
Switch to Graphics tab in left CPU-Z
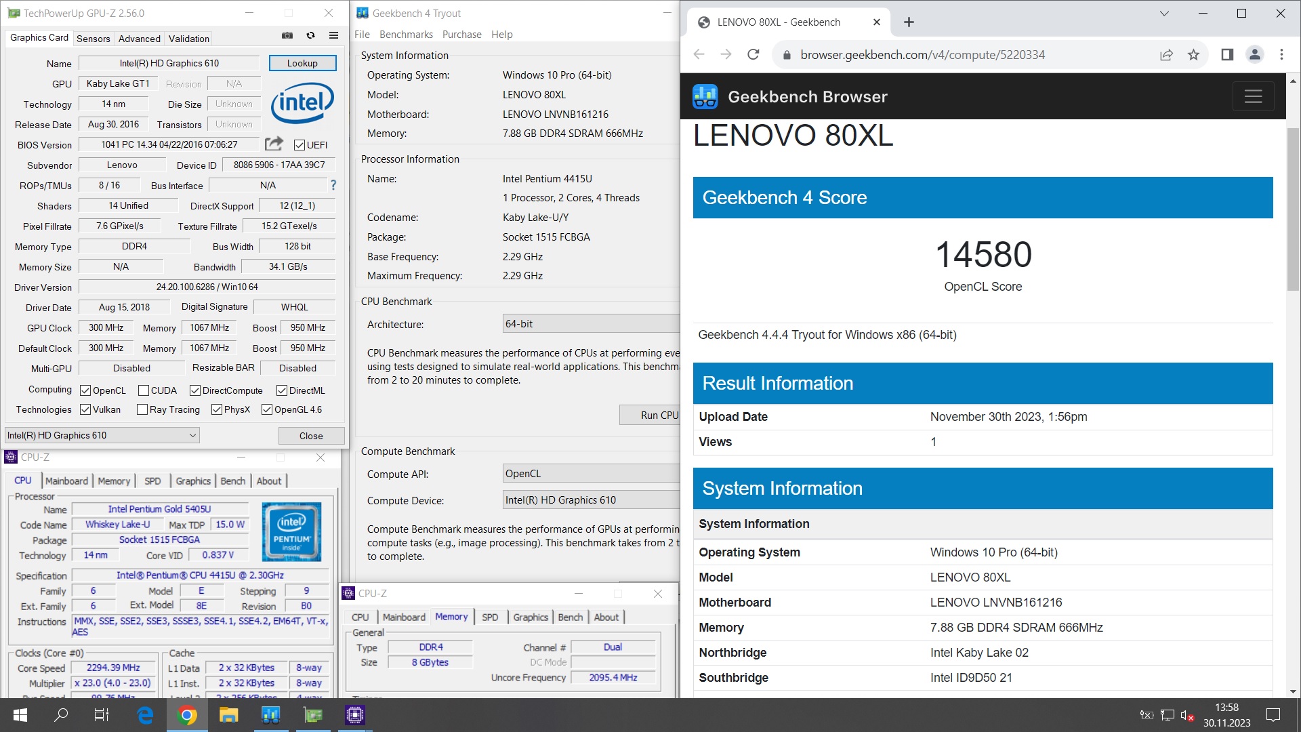193,481
